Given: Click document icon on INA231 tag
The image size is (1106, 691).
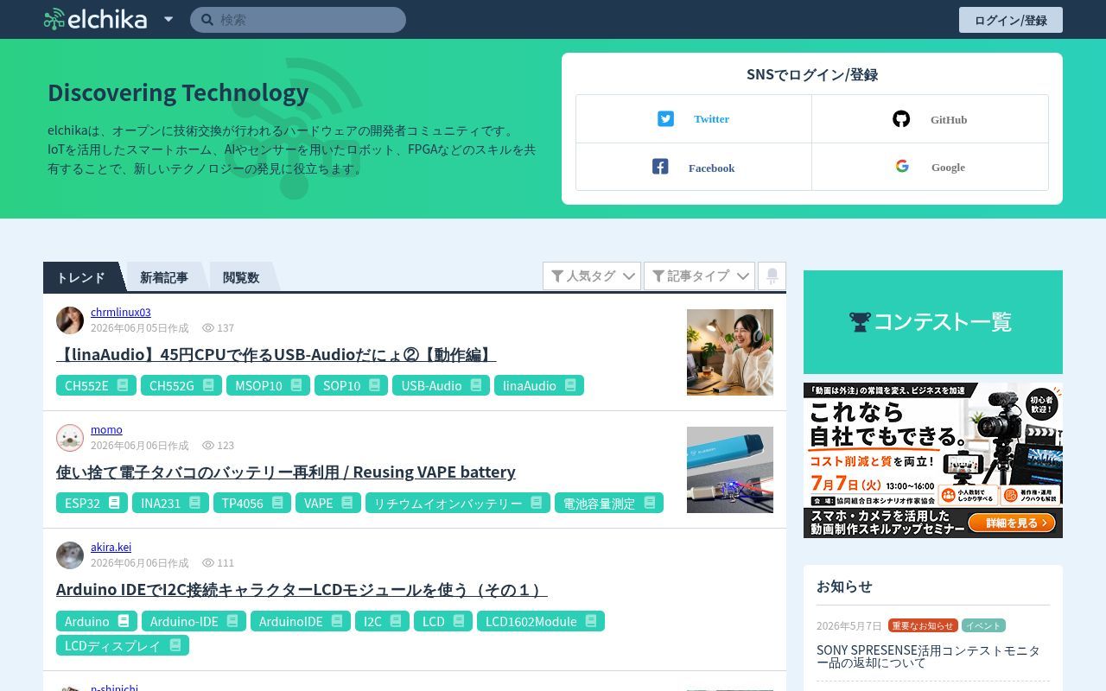Looking at the screenshot, I should pyautogui.click(x=195, y=503).
